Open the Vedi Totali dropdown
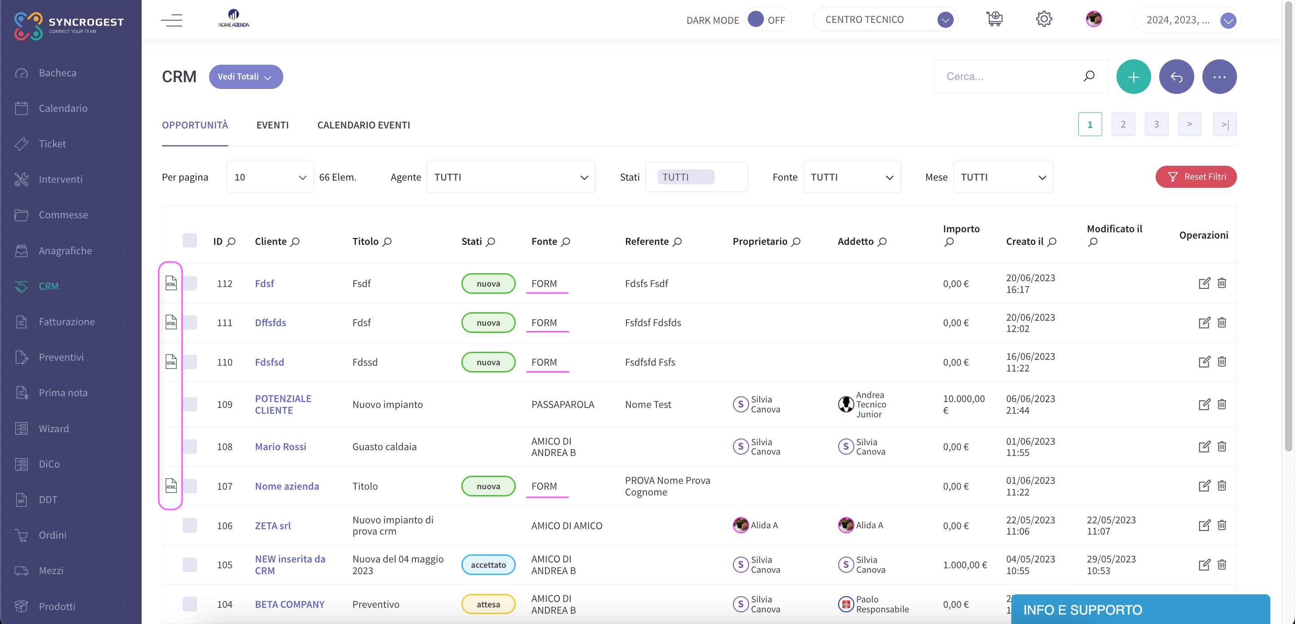Viewport: 1295px width, 624px height. (x=246, y=77)
